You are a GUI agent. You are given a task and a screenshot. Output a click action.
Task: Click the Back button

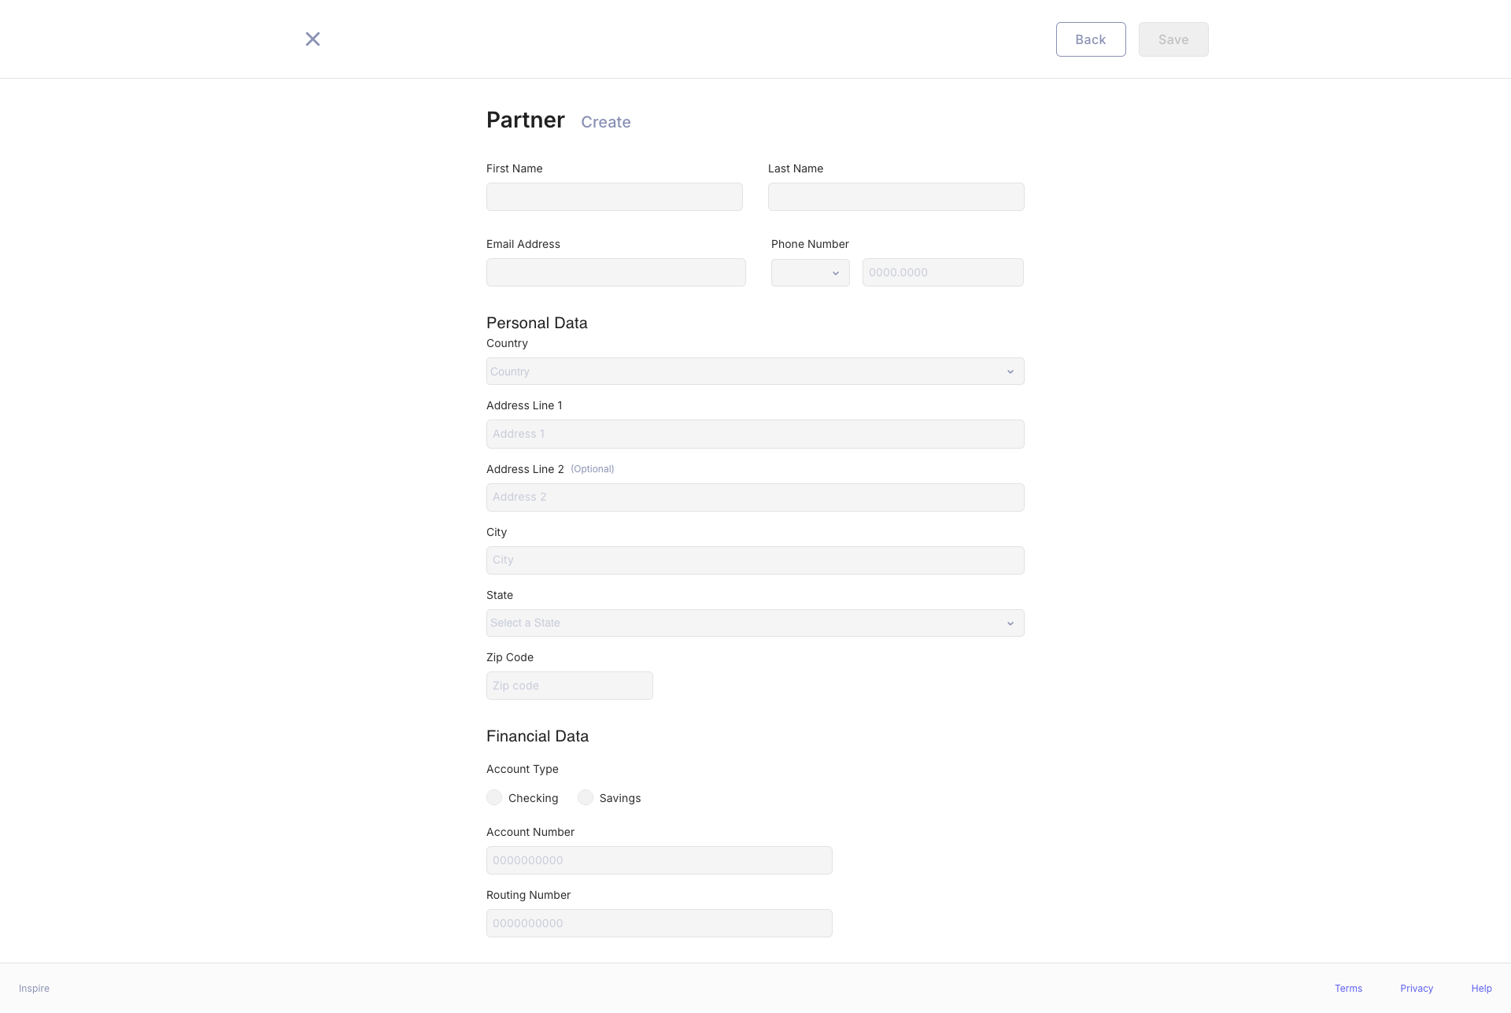tap(1091, 39)
